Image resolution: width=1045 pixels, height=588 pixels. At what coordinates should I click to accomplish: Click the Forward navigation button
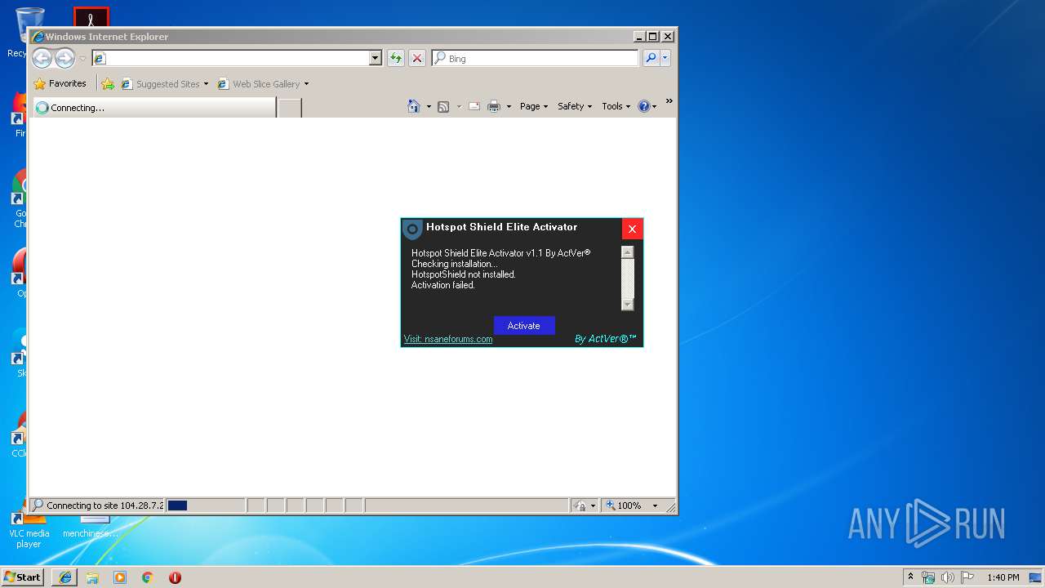tap(64, 58)
